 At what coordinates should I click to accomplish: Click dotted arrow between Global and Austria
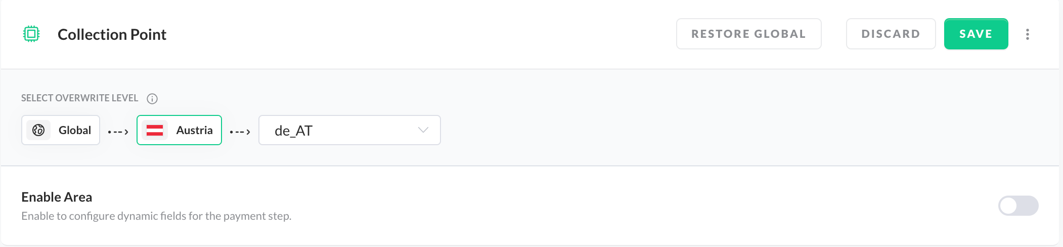118,132
